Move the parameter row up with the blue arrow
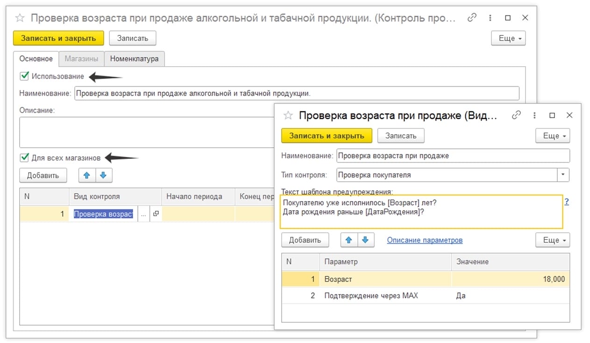The height and width of the screenshot is (343, 590). pos(349,240)
